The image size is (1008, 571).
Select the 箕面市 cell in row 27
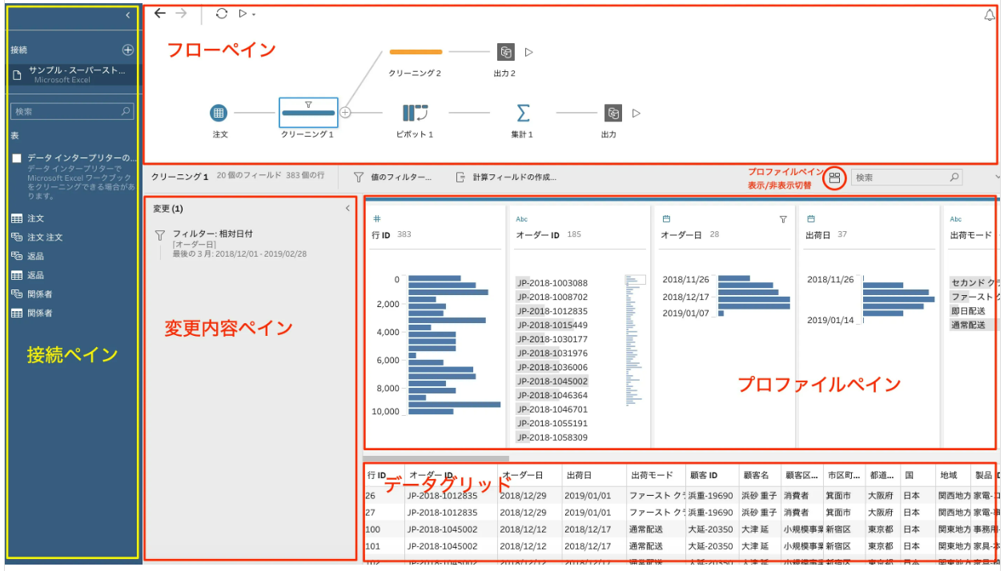tap(839, 513)
